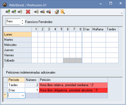Screen dimensions: 126x105
Task: Click the Días column header in timetable
Action: pyautogui.click(x=87, y=29)
